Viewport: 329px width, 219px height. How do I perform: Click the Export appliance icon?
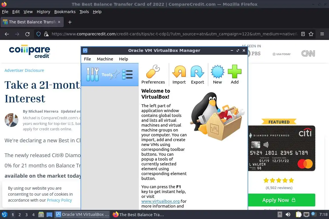click(197, 74)
